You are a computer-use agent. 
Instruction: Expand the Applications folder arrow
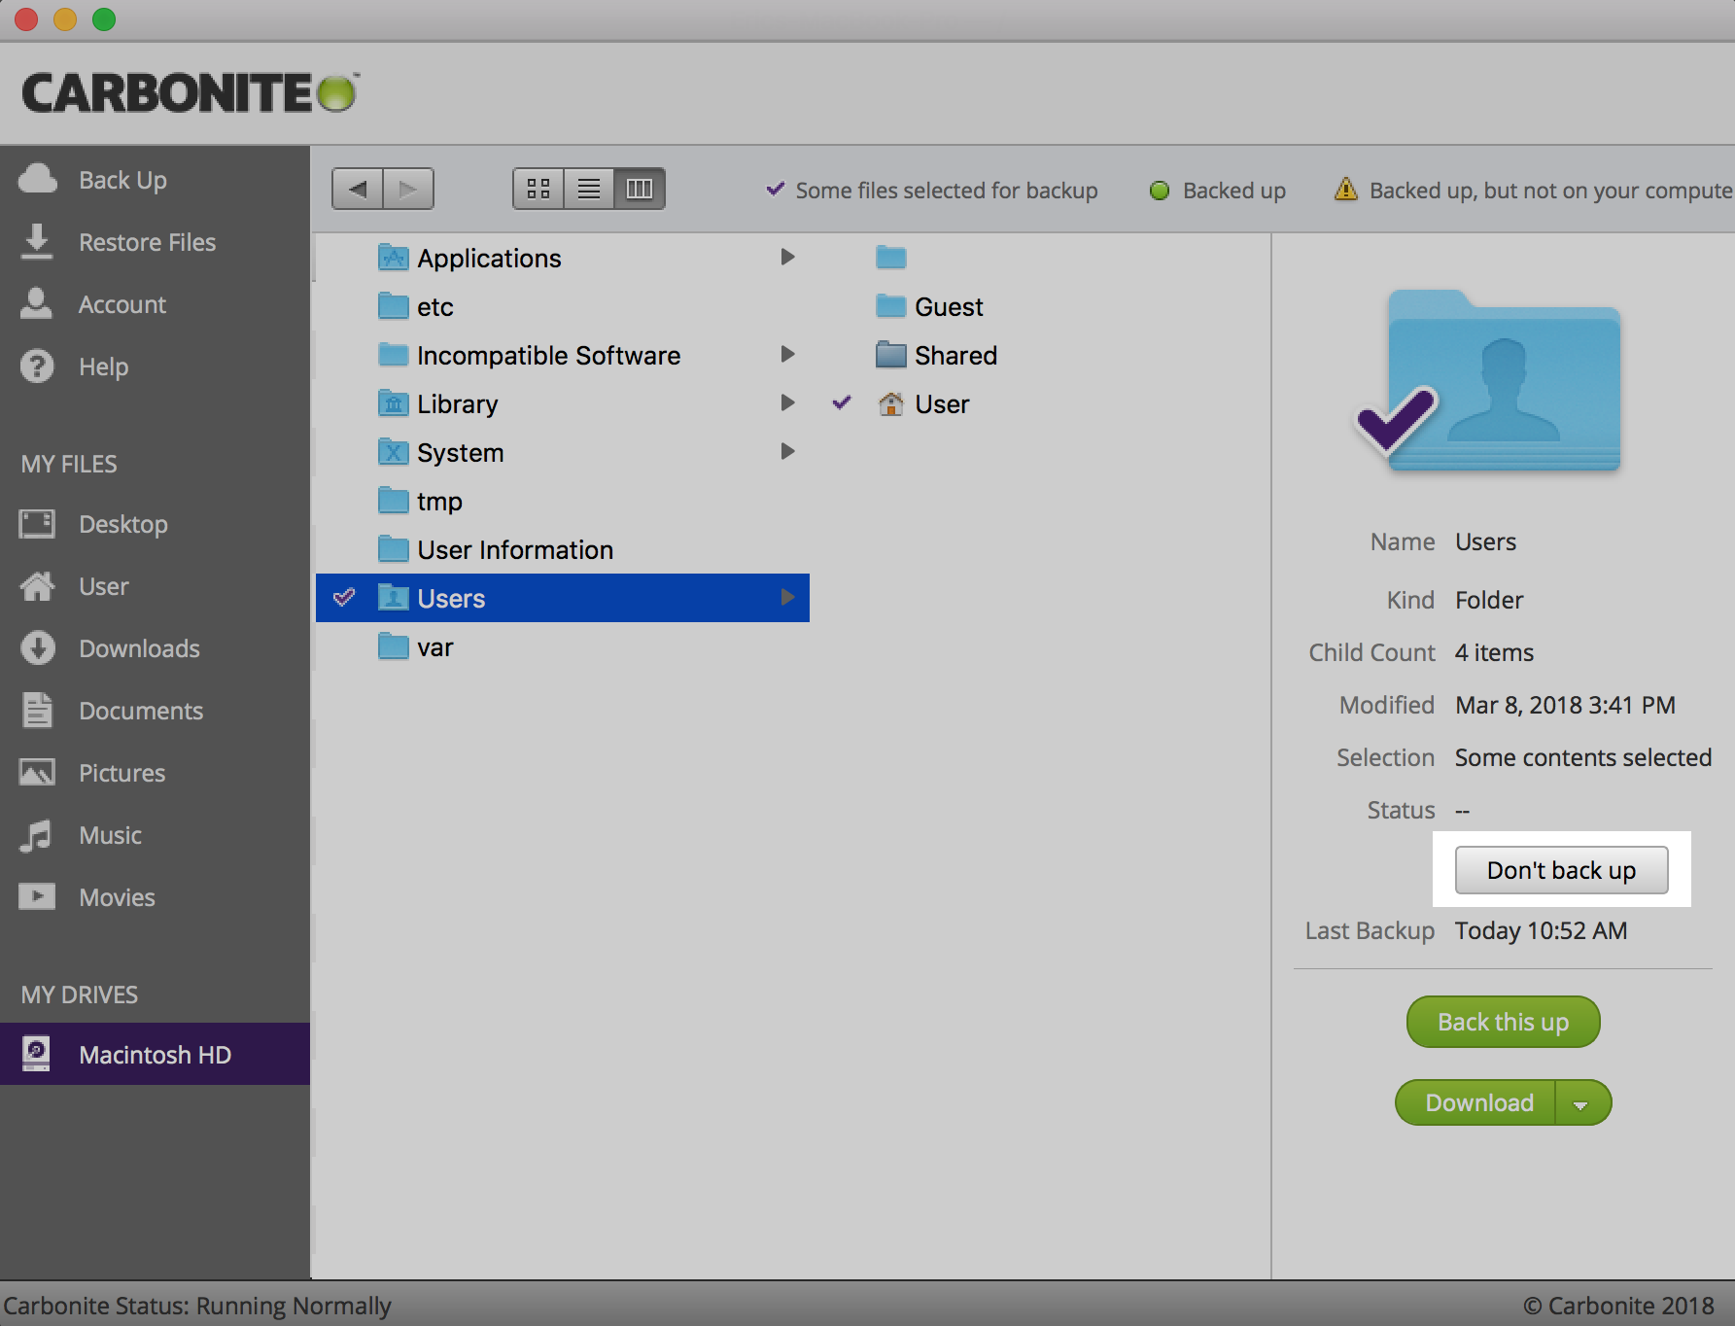click(x=787, y=258)
